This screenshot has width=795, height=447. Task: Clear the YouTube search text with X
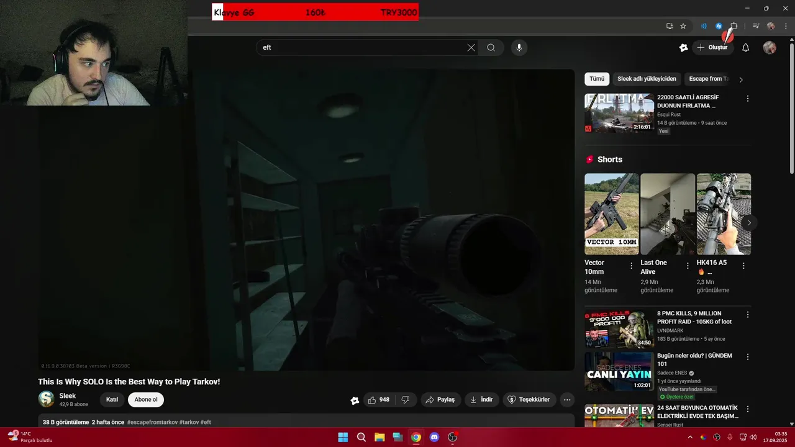(x=471, y=48)
